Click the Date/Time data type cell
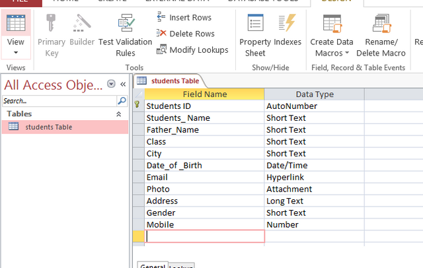423x268 pixels. pyautogui.click(x=315, y=166)
